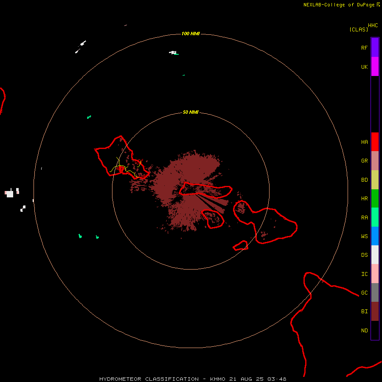382x382 pixels.
Task: Click the HA legend label
Action: coord(365,142)
